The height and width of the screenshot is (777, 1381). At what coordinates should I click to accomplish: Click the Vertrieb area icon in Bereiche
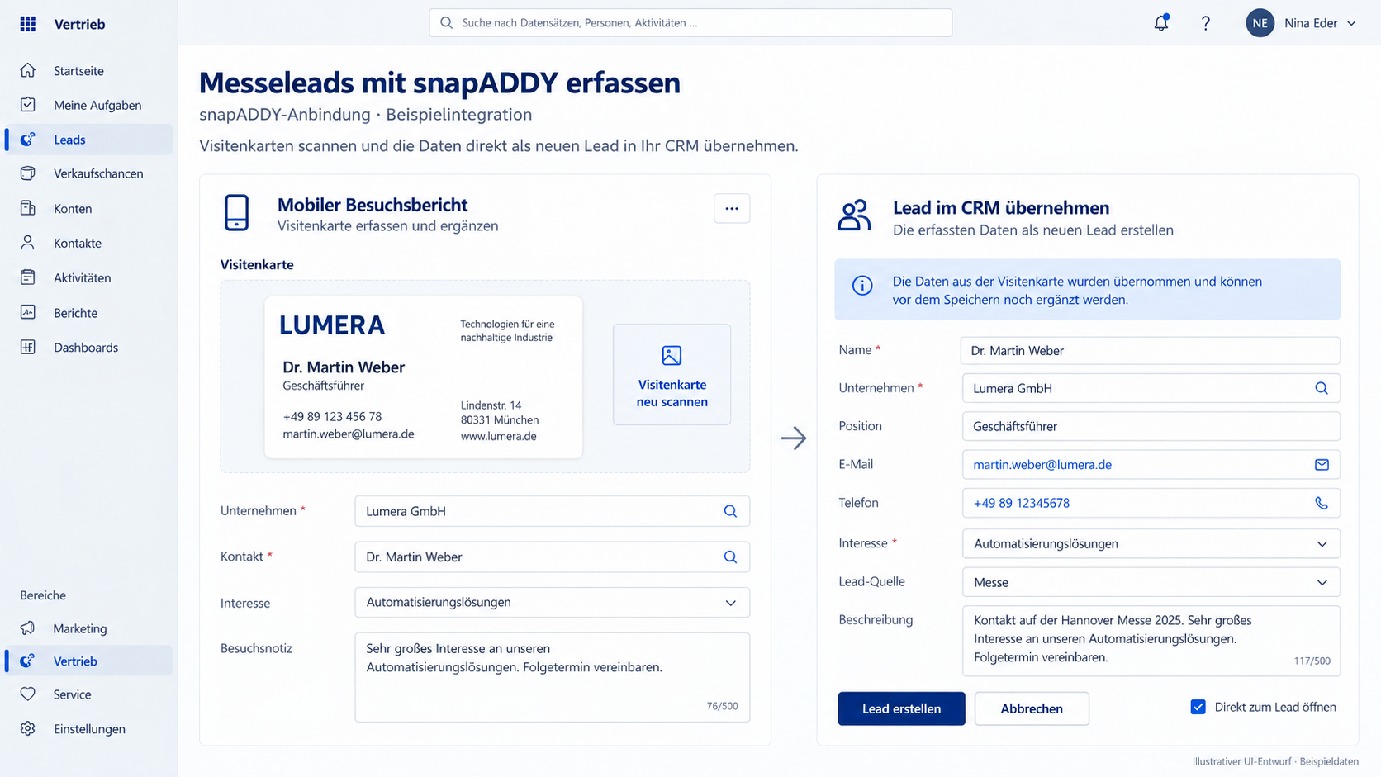[28, 661]
